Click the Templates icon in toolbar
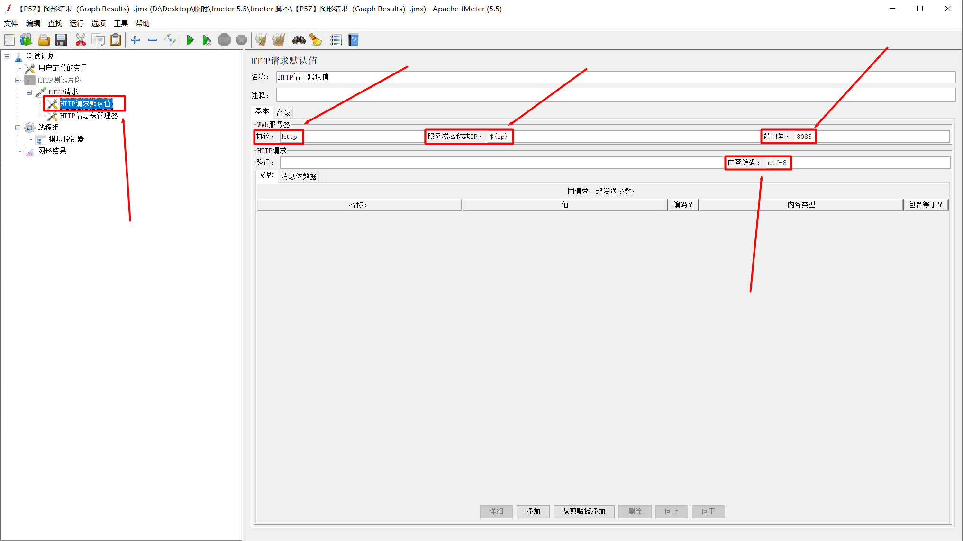This screenshot has height=541, width=963. pos(26,40)
